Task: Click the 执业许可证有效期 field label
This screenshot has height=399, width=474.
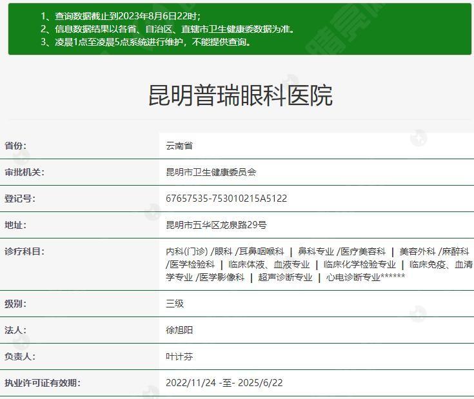Action: (x=43, y=383)
